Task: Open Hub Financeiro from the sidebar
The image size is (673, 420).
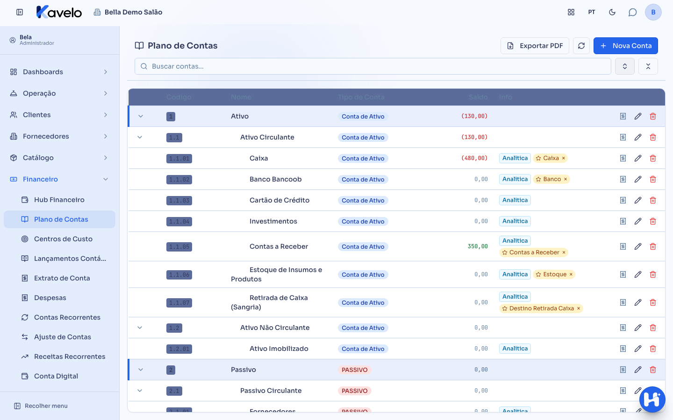Action: [59, 200]
